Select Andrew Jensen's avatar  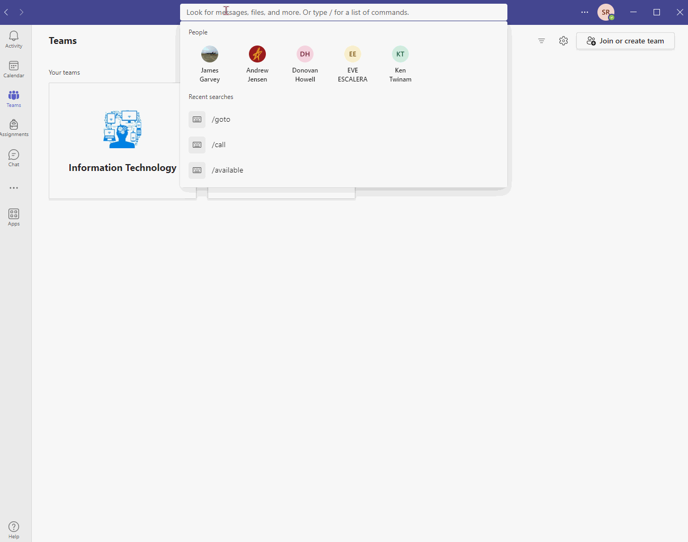point(257,54)
